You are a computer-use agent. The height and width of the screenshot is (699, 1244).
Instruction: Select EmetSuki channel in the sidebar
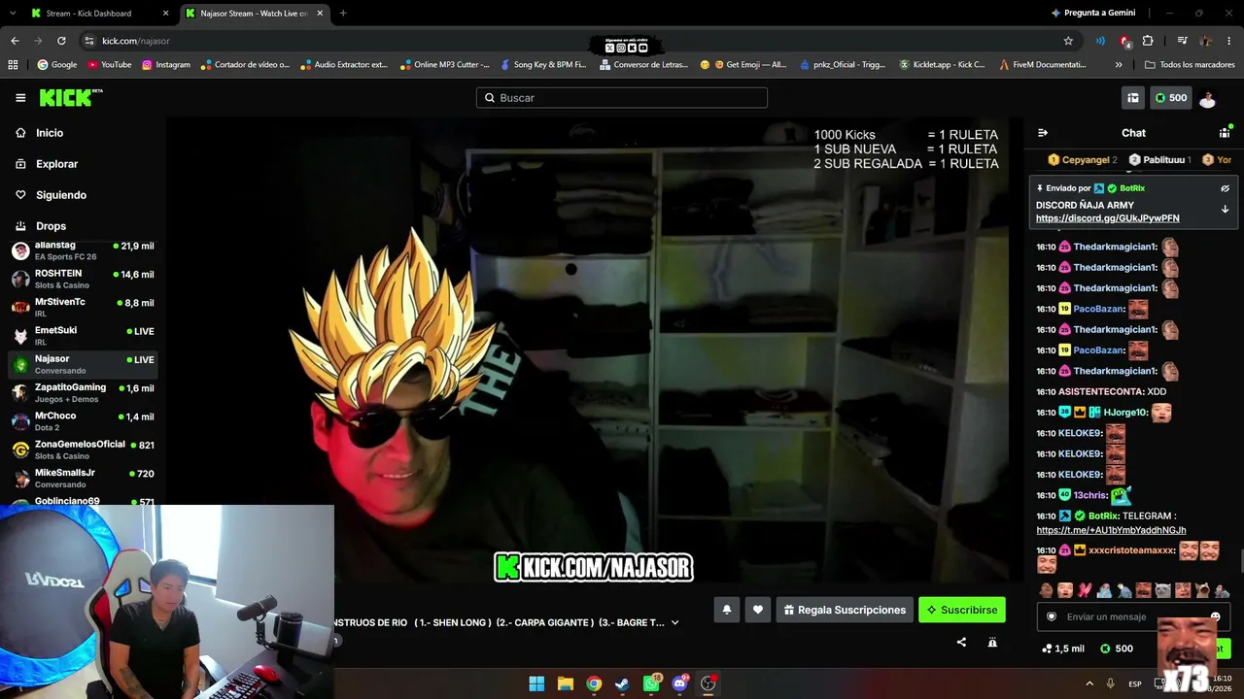[x=83, y=336]
